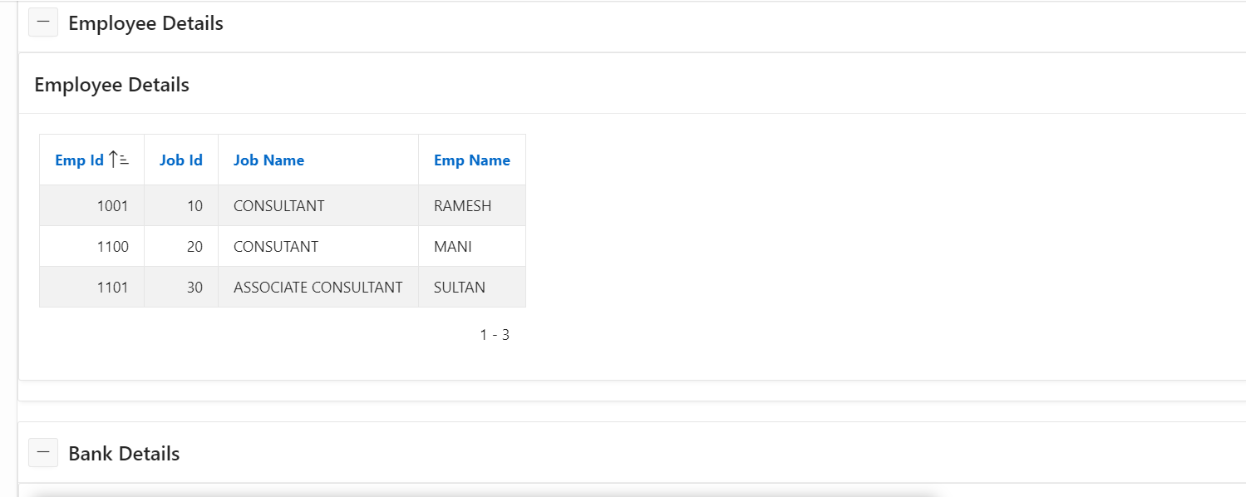Collapse the Employee Details region
The height and width of the screenshot is (497, 1246).
click(x=43, y=22)
